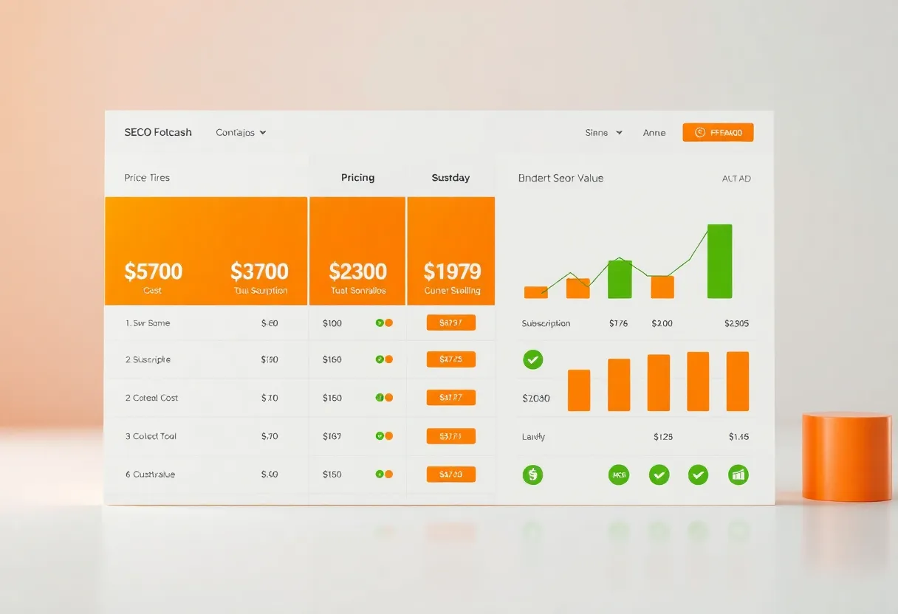Click the icon inside the orange header button
The height and width of the screenshot is (614, 898).
tap(700, 133)
